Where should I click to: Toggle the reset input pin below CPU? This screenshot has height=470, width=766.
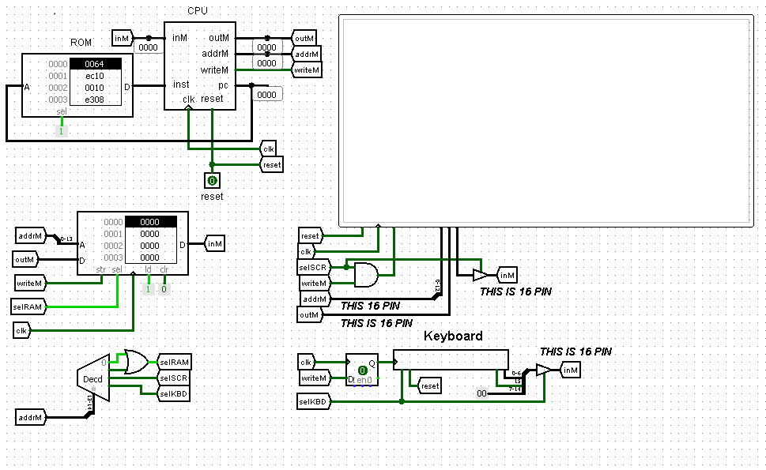click(211, 182)
